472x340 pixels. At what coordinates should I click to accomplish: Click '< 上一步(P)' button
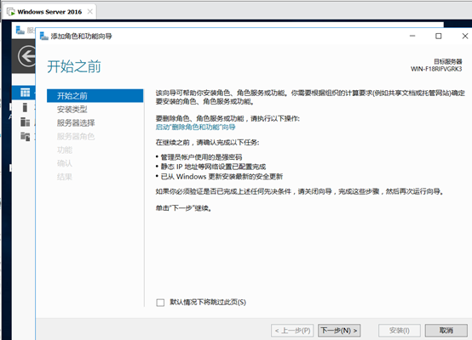pos(292,331)
